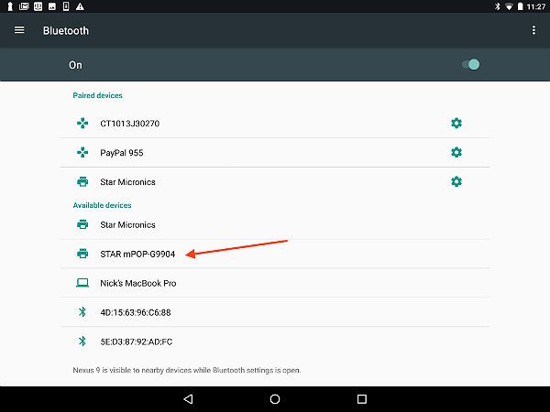Tap the Android Back navigation button
Viewport: 550px width, 412px height.
tap(188, 399)
